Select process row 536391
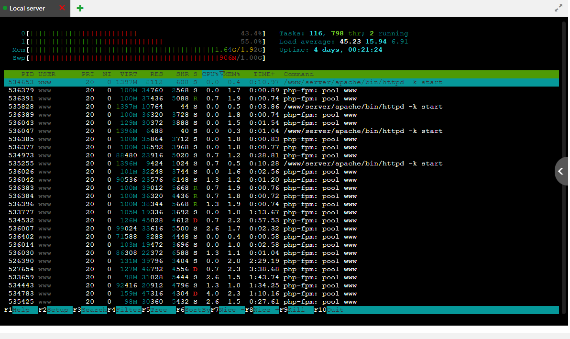This screenshot has height=339, width=570. 281,98
